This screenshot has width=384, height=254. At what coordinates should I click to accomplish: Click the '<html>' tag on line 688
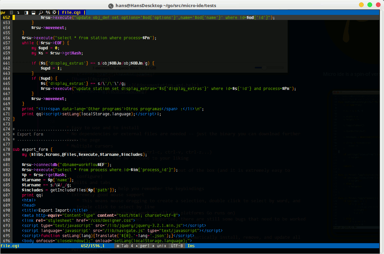[29, 200]
